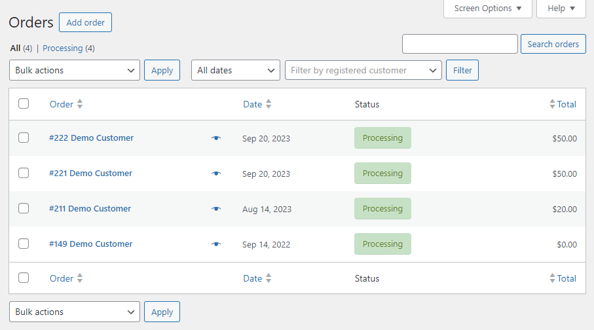Select checkbox for order #149
The image size is (594, 330).
click(24, 243)
